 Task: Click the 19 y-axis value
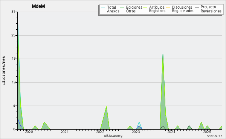(x=13, y=59)
